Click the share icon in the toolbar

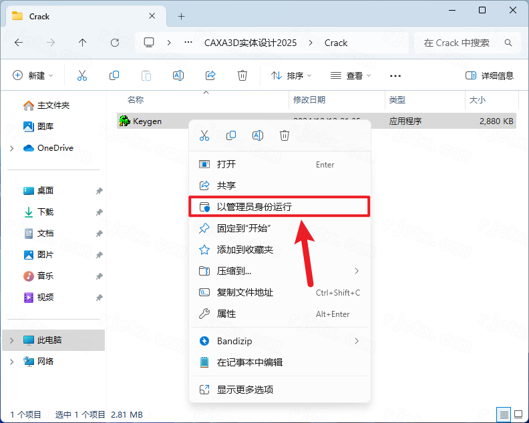click(x=210, y=75)
